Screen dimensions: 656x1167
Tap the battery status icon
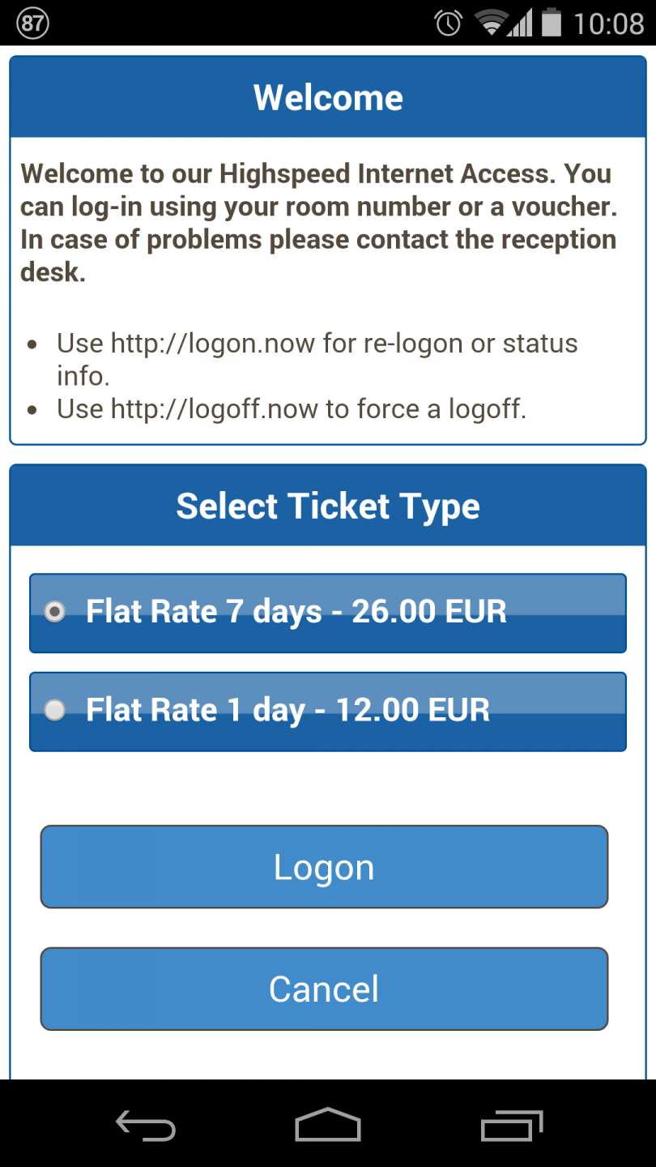pos(552,23)
